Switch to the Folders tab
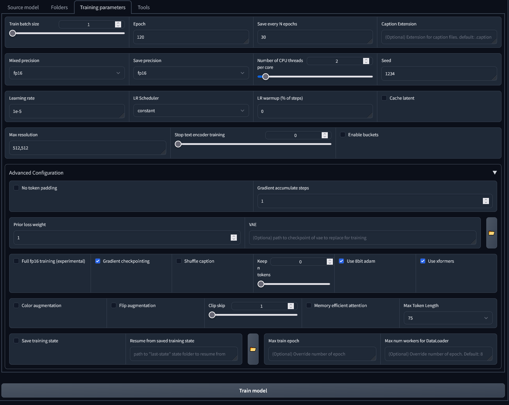The width and height of the screenshot is (509, 405). click(59, 7)
